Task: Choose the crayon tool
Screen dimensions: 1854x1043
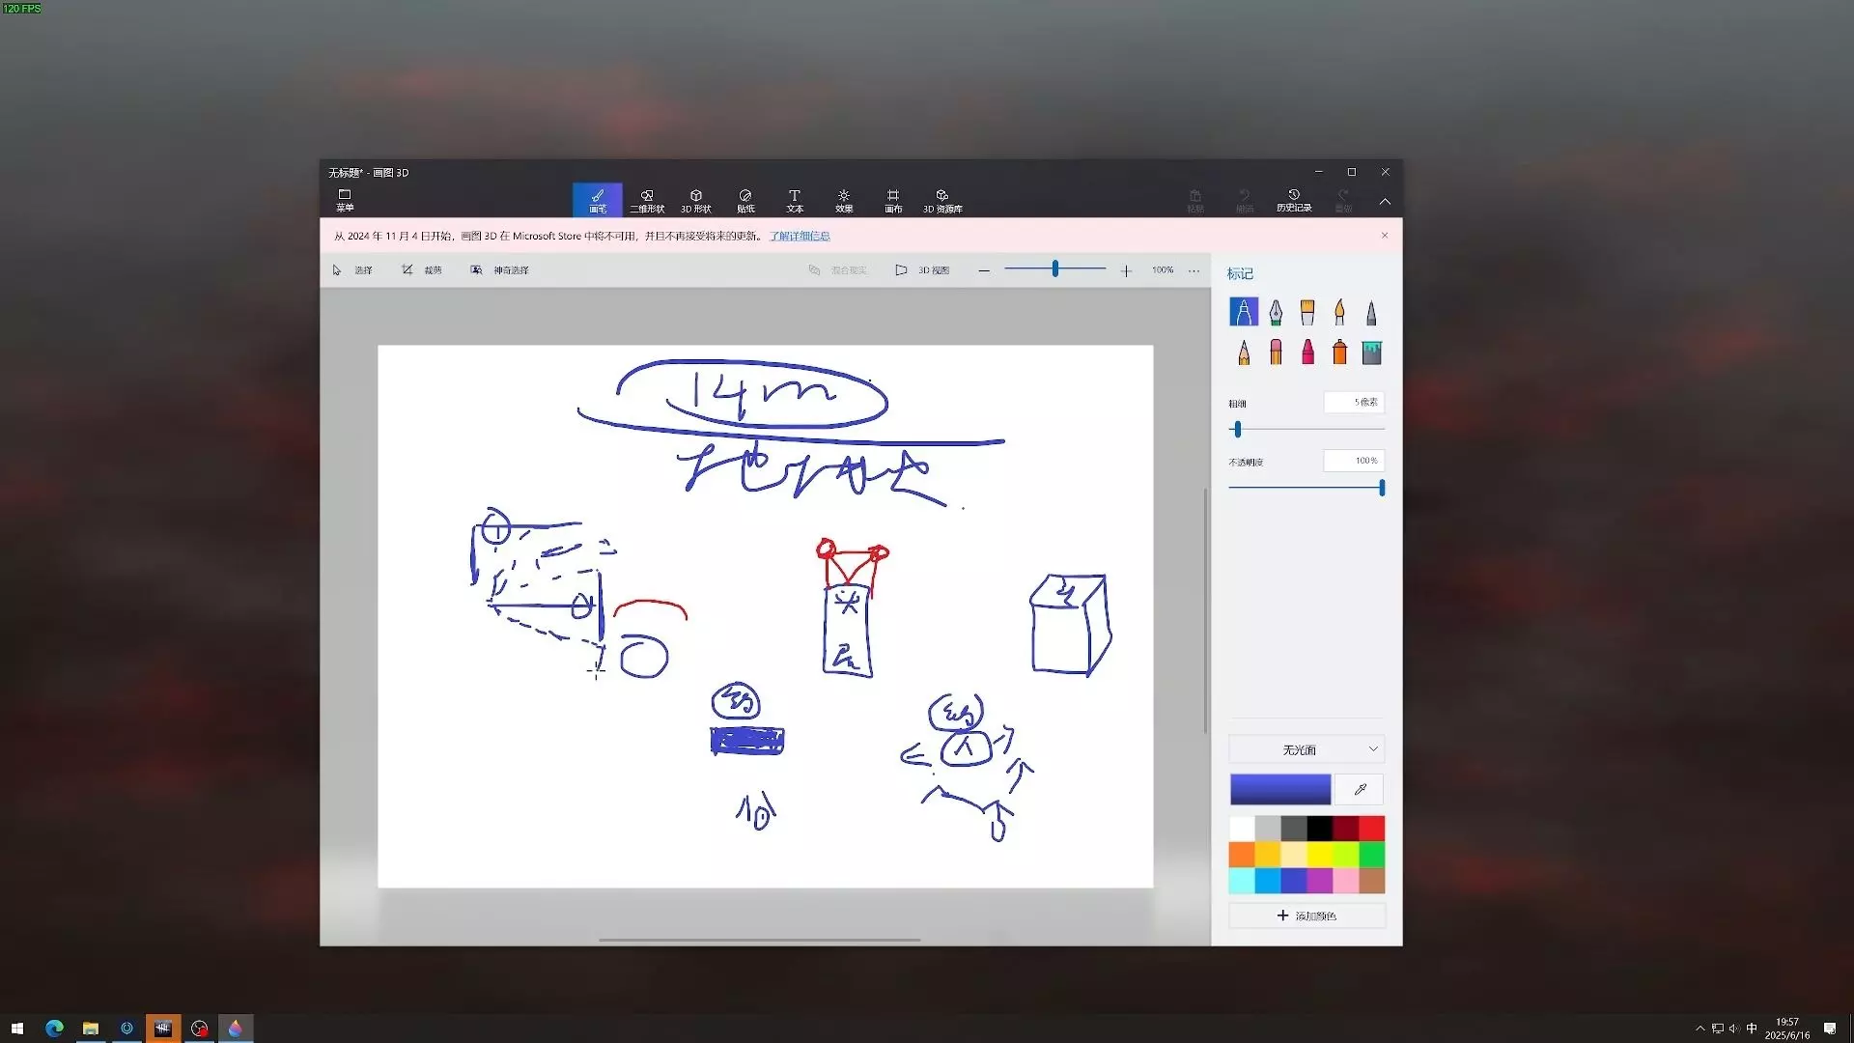Action: coord(1307,352)
